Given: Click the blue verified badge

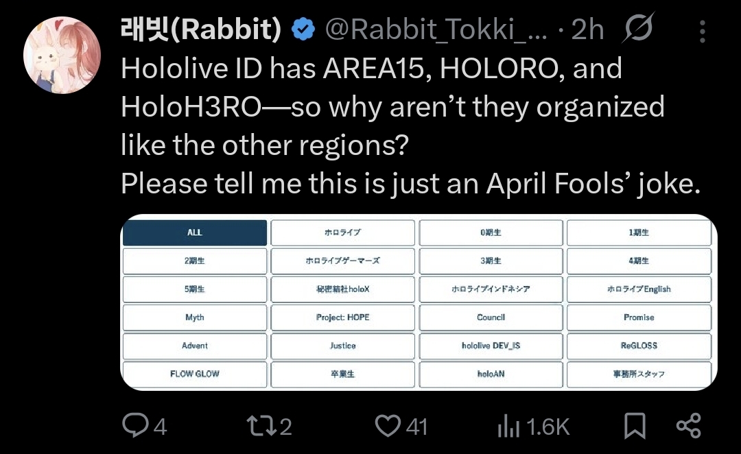Looking at the screenshot, I should [303, 29].
